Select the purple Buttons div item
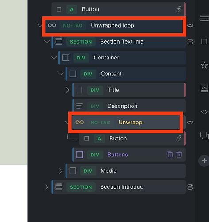 [x=129, y=155]
